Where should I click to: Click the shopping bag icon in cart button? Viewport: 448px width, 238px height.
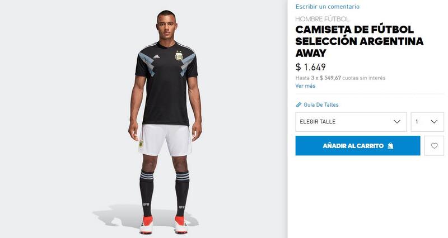pos(390,146)
